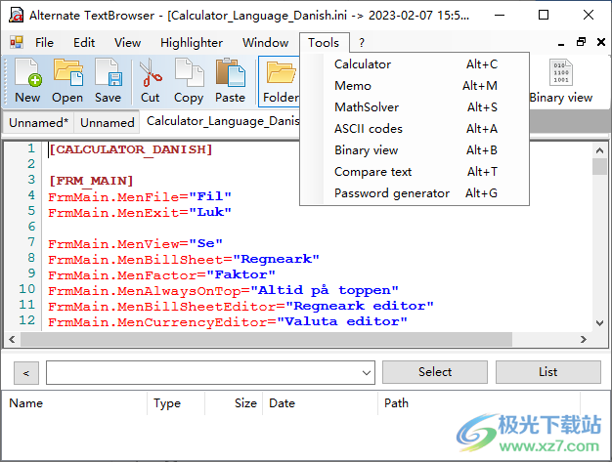Screen dimensions: 612x462
Task: Open the Edit menu
Action: pos(84,43)
